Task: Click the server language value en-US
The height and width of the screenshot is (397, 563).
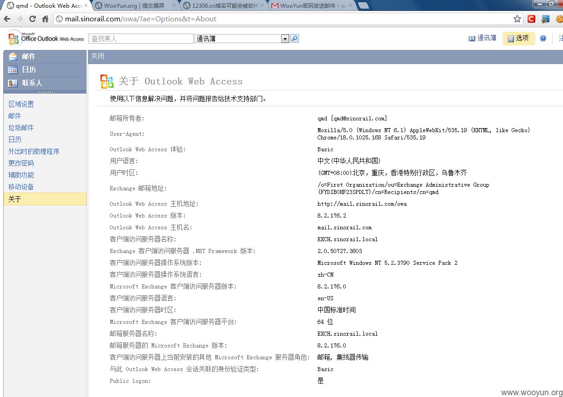Action: 325,298
